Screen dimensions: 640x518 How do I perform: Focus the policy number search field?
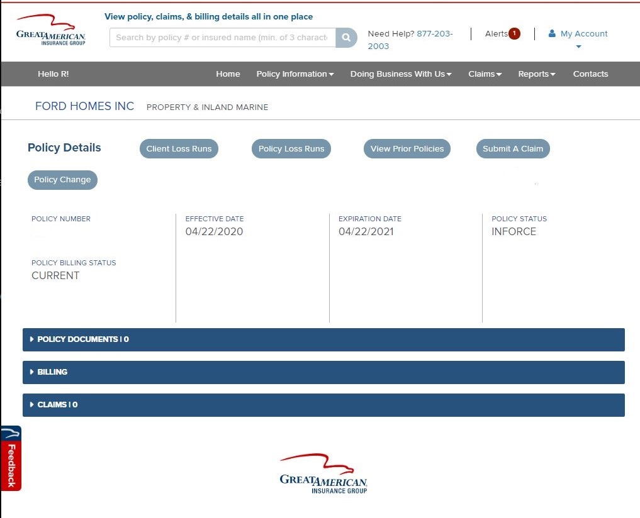coord(222,38)
